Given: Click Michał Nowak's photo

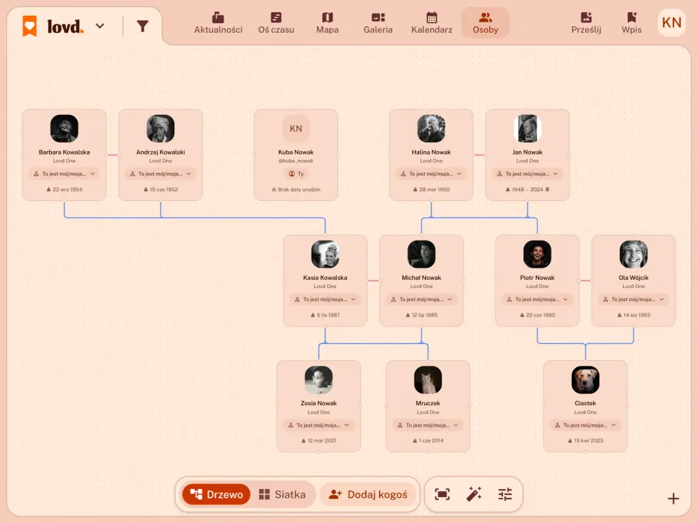Looking at the screenshot, I should (421, 254).
